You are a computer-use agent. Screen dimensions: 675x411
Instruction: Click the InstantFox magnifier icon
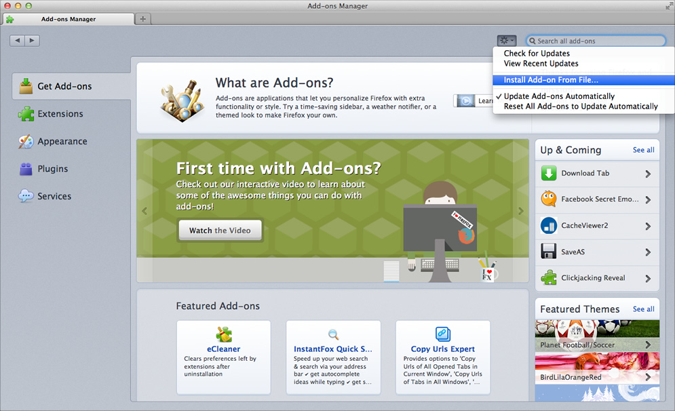click(333, 334)
